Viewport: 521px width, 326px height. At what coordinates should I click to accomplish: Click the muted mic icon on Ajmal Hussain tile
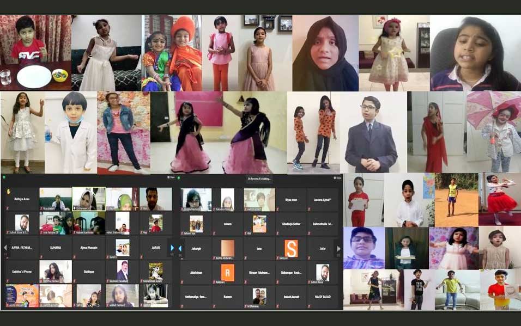(75, 257)
